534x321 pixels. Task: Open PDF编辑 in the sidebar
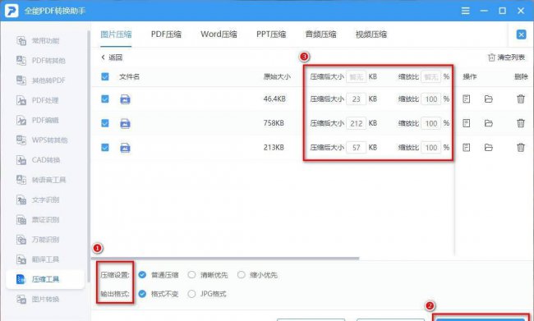coord(38,120)
